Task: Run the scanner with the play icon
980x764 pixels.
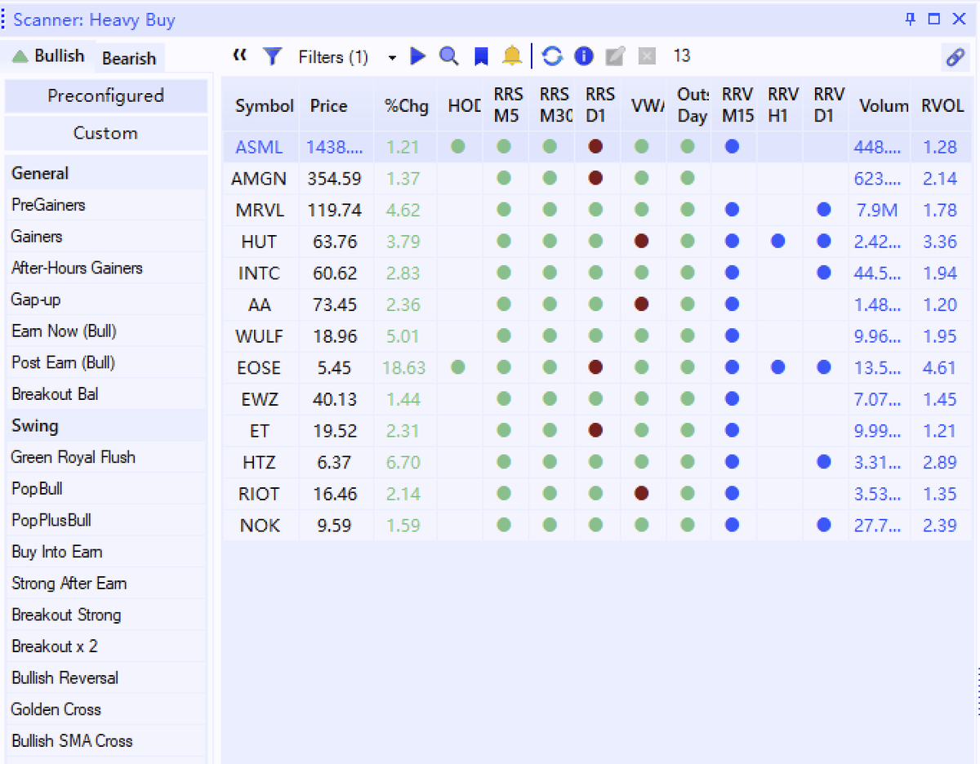Action: [x=418, y=56]
